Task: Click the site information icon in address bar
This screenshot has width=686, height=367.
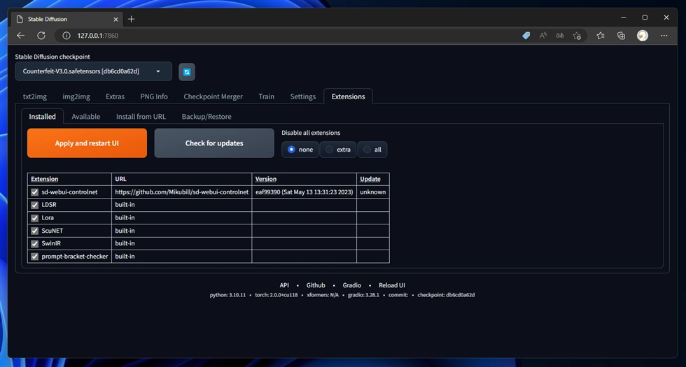Action: pyautogui.click(x=66, y=36)
